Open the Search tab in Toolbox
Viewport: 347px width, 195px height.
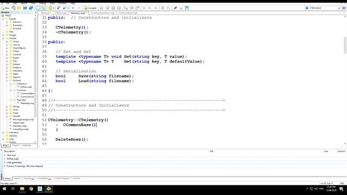pyautogui.click(x=17, y=178)
